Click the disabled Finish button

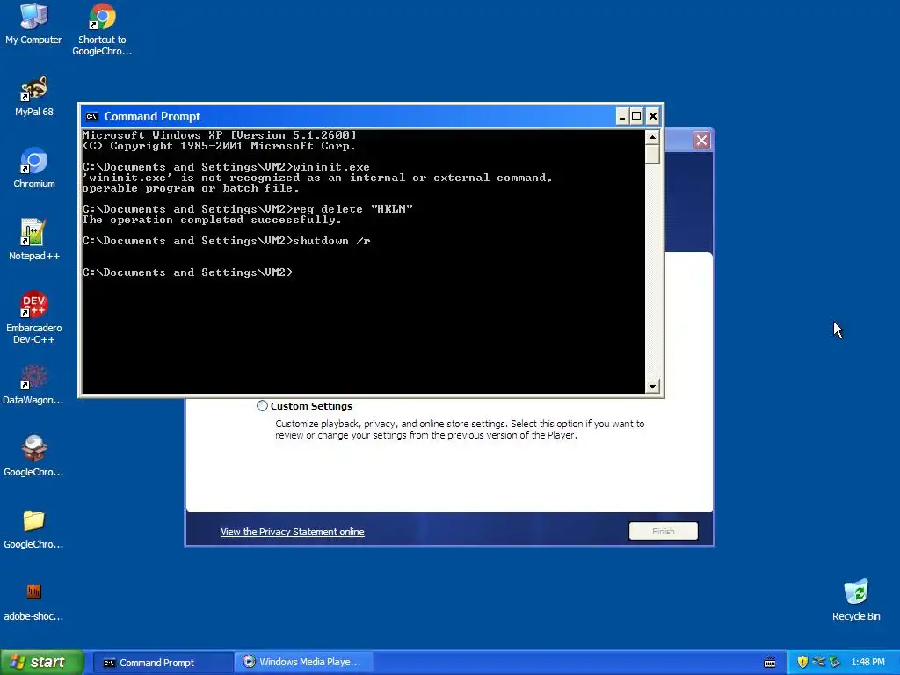pos(663,532)
